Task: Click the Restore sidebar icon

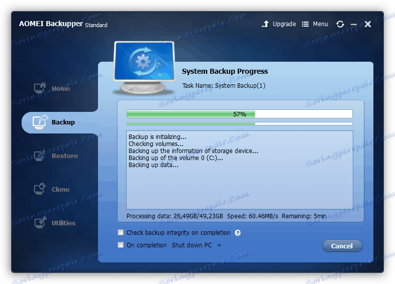Action: click(40, 155)
